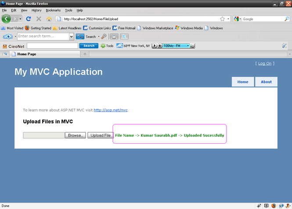Click the status bar book-shaped icon
The height and width of the screenshot is (209, 292).
coord(266,205)
